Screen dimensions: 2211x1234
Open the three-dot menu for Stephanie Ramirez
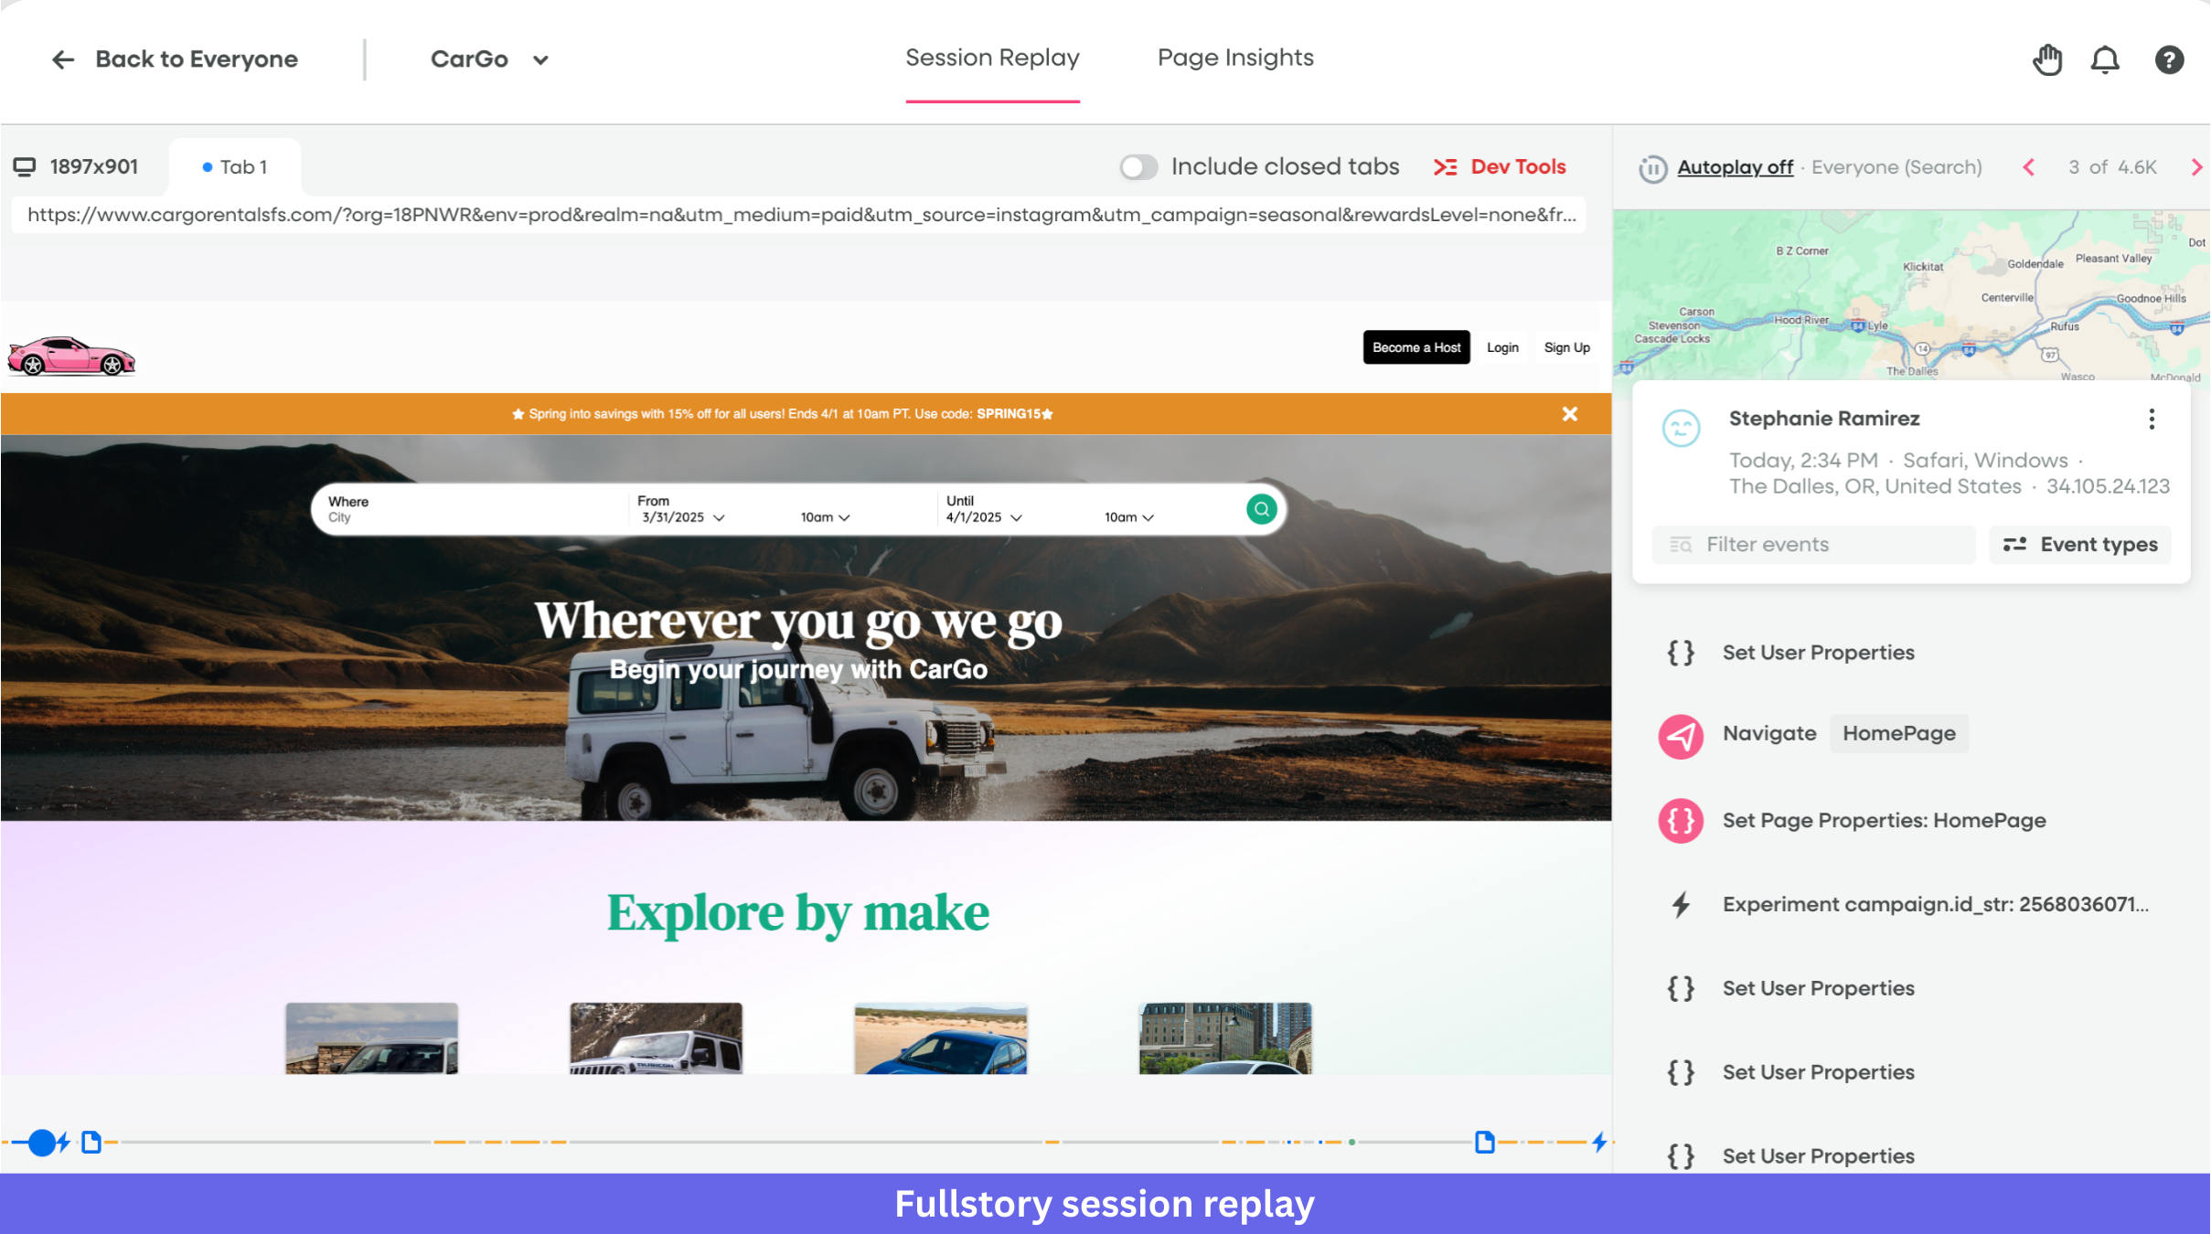pyautogui.click(x=2152, y=419)
